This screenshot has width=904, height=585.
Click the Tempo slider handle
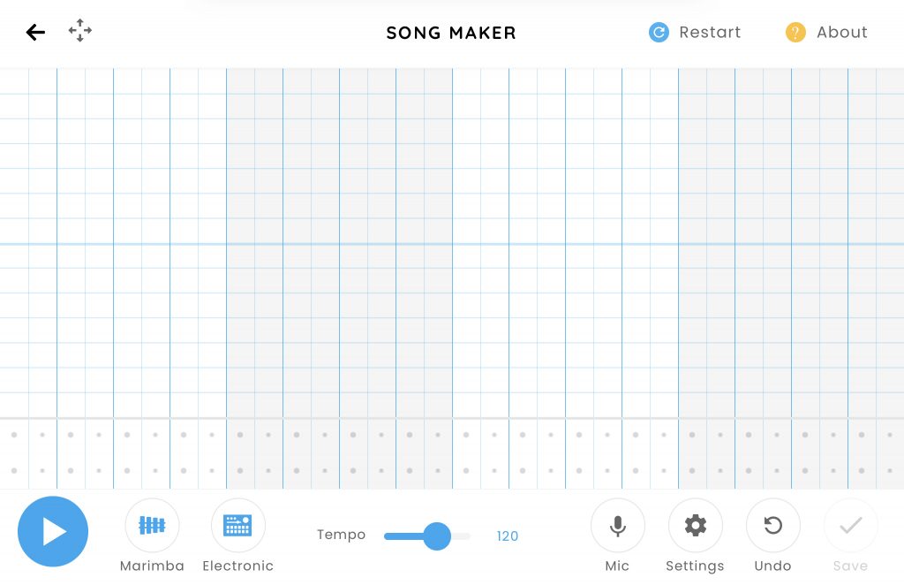coord(437,536)
